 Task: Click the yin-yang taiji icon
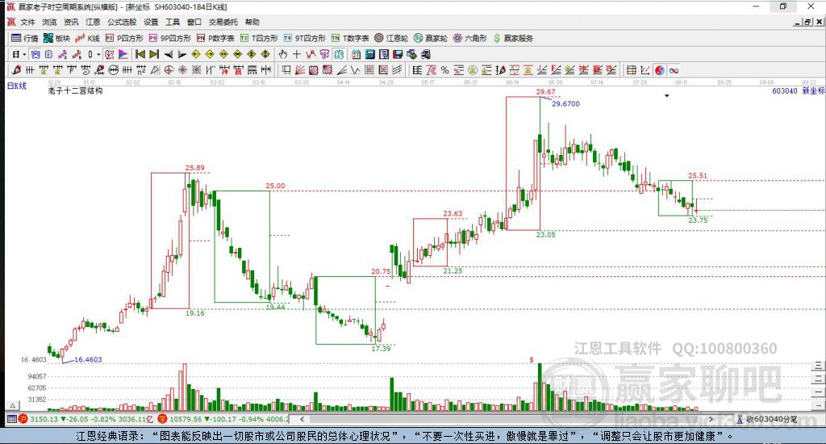tap(660, 70)
